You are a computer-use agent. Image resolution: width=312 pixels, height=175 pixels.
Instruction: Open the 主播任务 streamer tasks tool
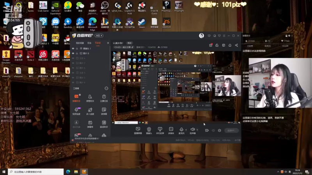[x=104, y=98]
